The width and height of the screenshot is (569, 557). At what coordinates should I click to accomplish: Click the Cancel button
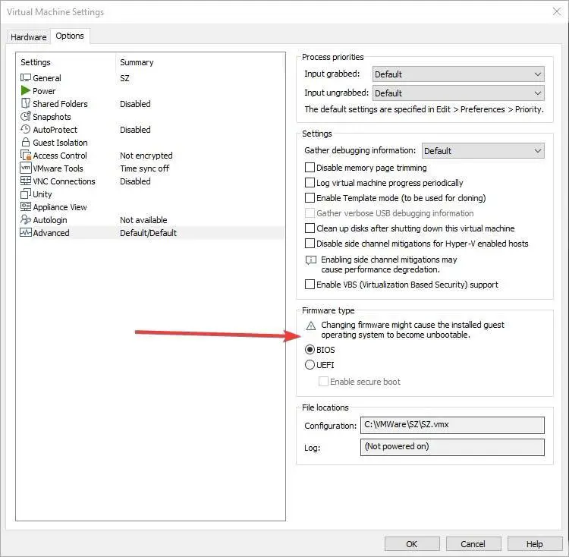coord(473,544)
